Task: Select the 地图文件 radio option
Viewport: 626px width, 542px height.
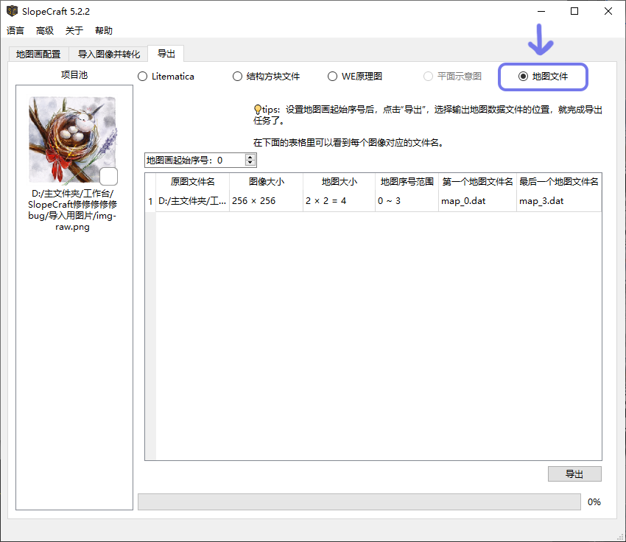Action: point(523,77)
